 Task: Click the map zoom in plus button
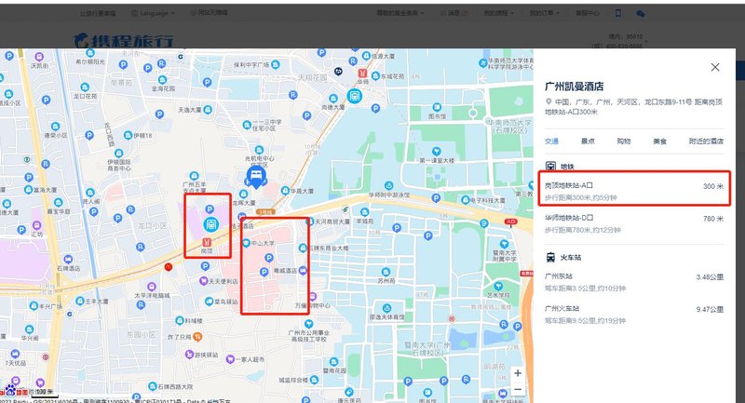(x=518, y=373)
